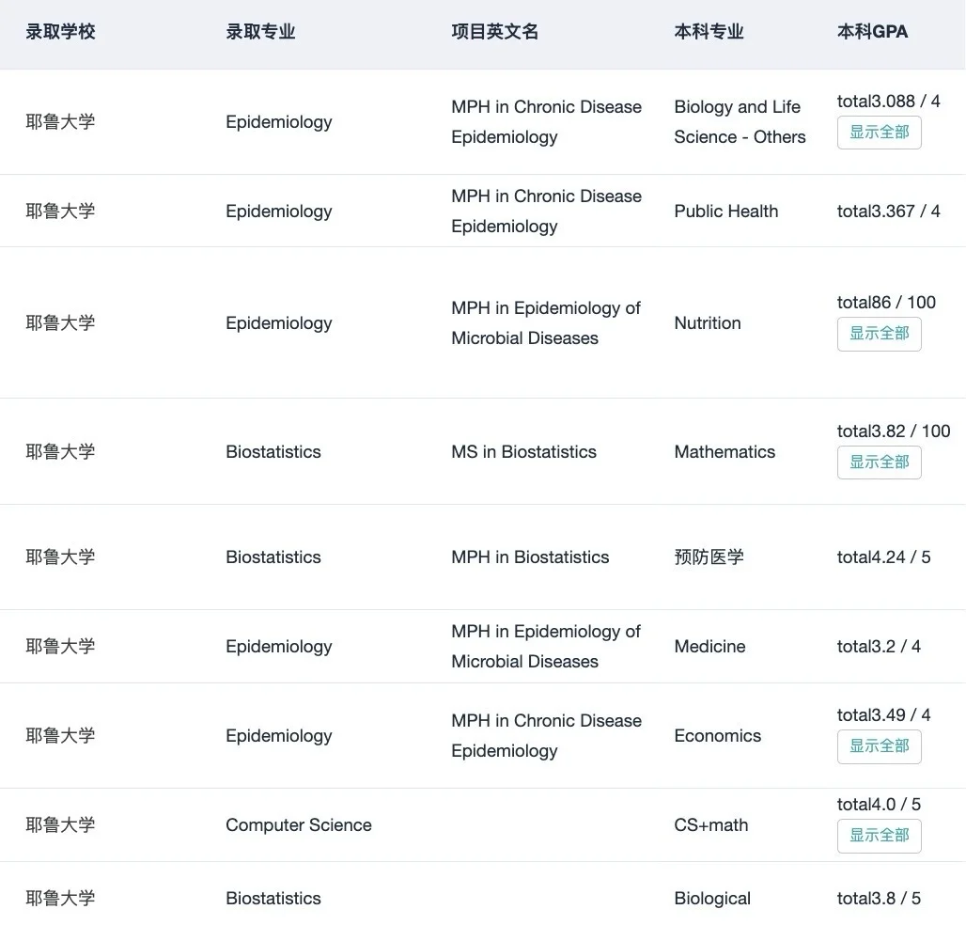Click 显示全部 button under total3.088 / 4
This screenshot has height=925, width=966.
[880, 133]
